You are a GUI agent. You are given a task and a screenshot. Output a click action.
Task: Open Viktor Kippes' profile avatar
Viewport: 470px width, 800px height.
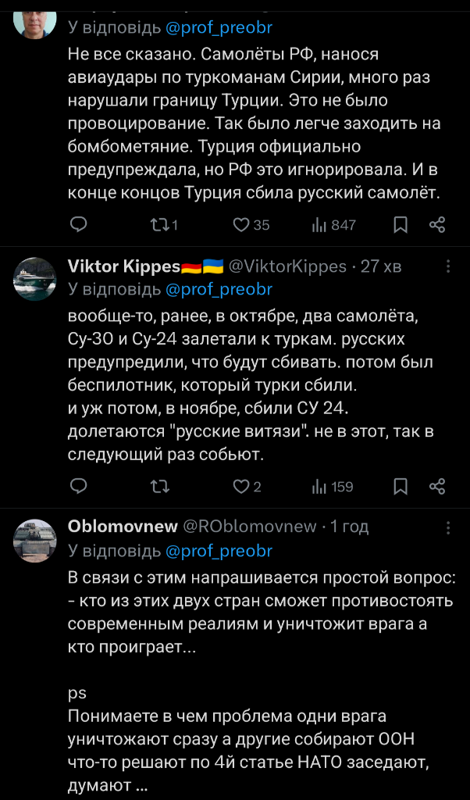pos(36,278)
